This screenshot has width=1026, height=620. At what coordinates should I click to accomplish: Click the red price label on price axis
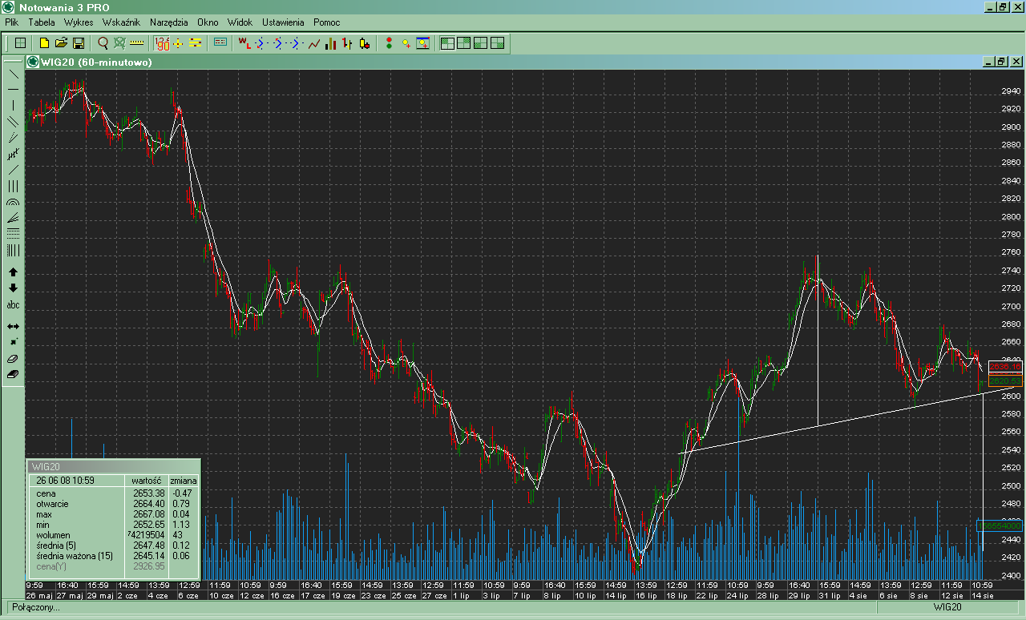[x=1005, y=367]
